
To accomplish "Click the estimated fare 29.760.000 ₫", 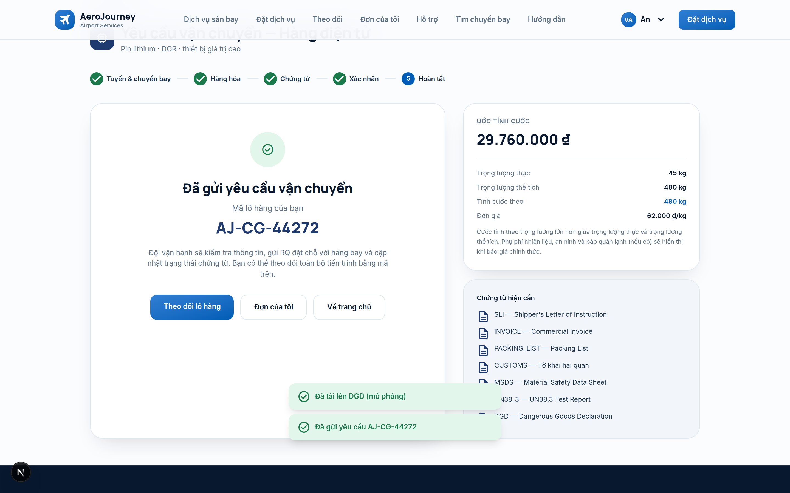I will 523,140.
